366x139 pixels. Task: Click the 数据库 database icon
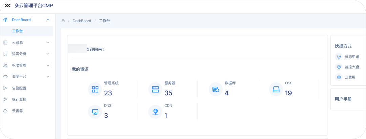(x=216, y=89)
